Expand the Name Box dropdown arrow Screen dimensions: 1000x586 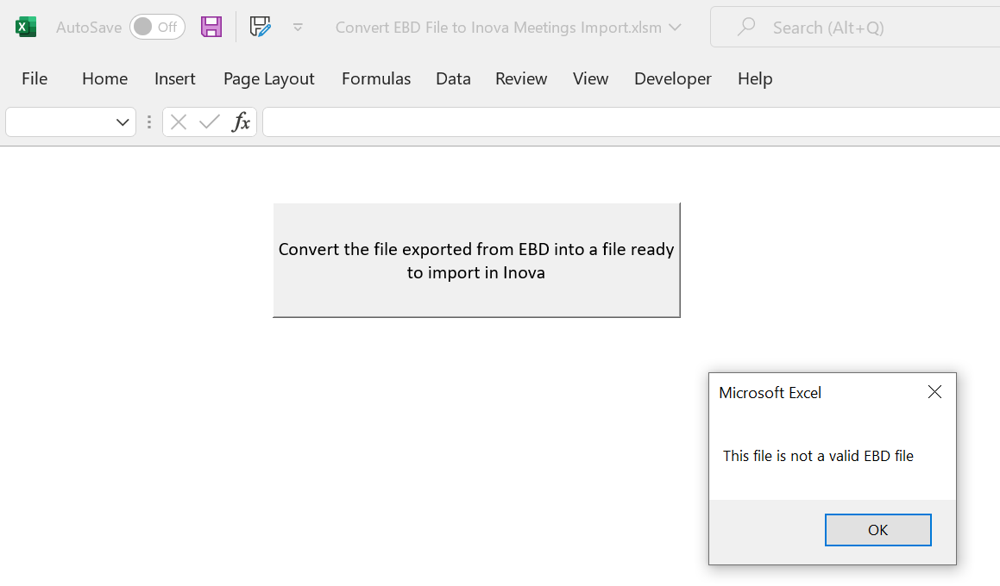pos(123,122)
